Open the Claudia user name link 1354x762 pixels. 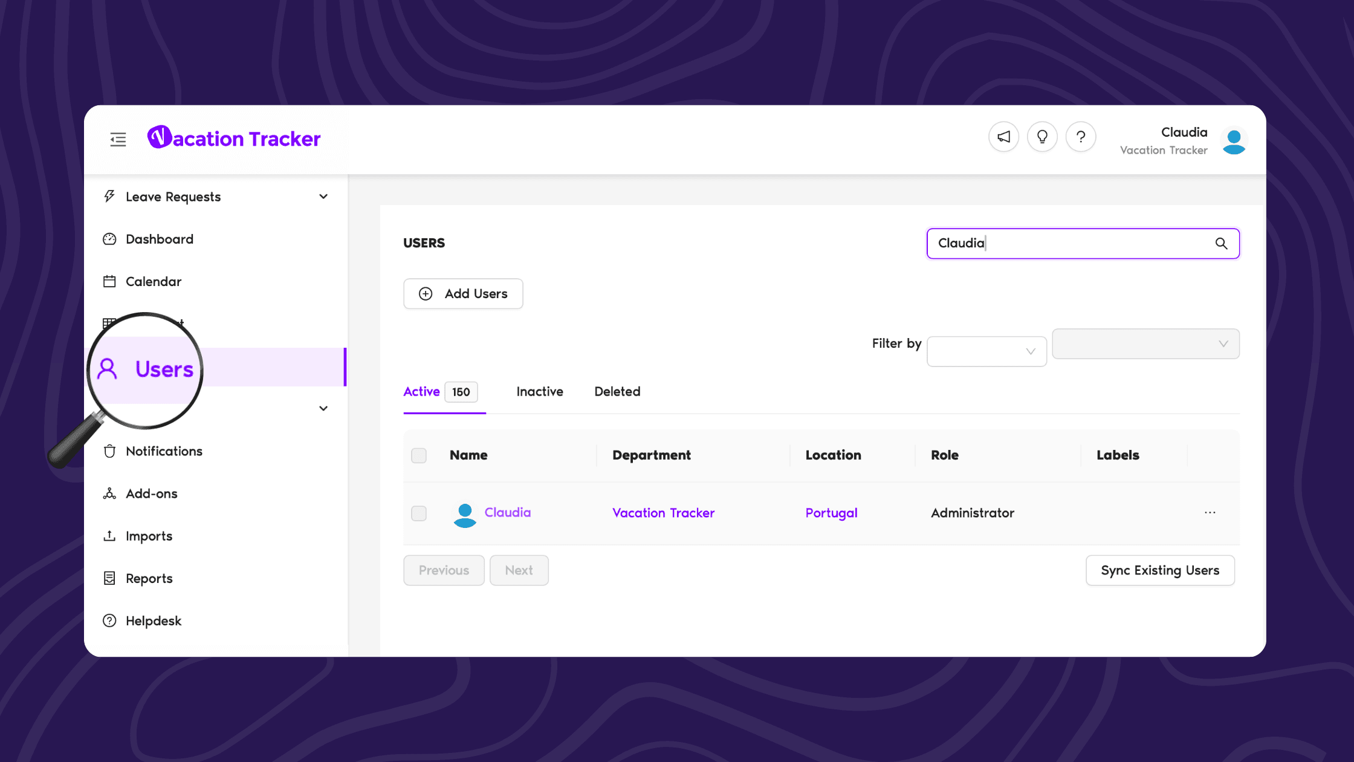508,512
